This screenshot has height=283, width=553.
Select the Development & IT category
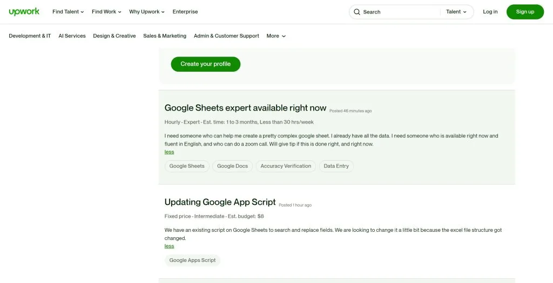click(x=30, y=36)
